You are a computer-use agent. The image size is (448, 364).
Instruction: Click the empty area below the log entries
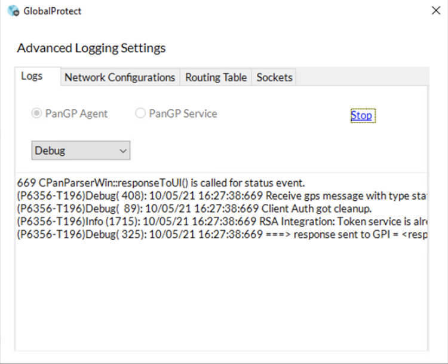tap(221, 293)
